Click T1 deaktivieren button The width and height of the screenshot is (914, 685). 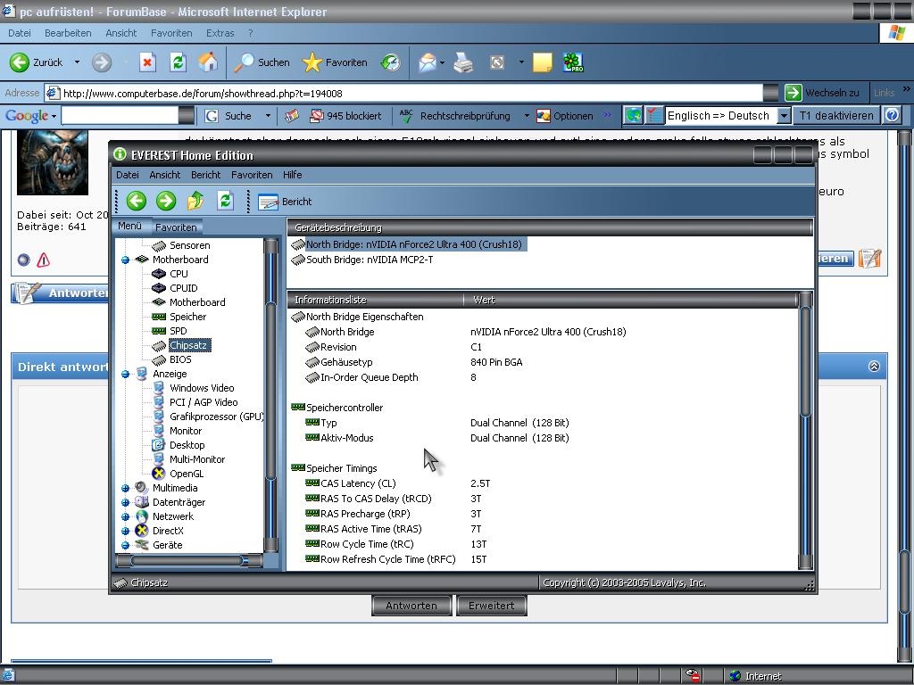coord(836,115)
